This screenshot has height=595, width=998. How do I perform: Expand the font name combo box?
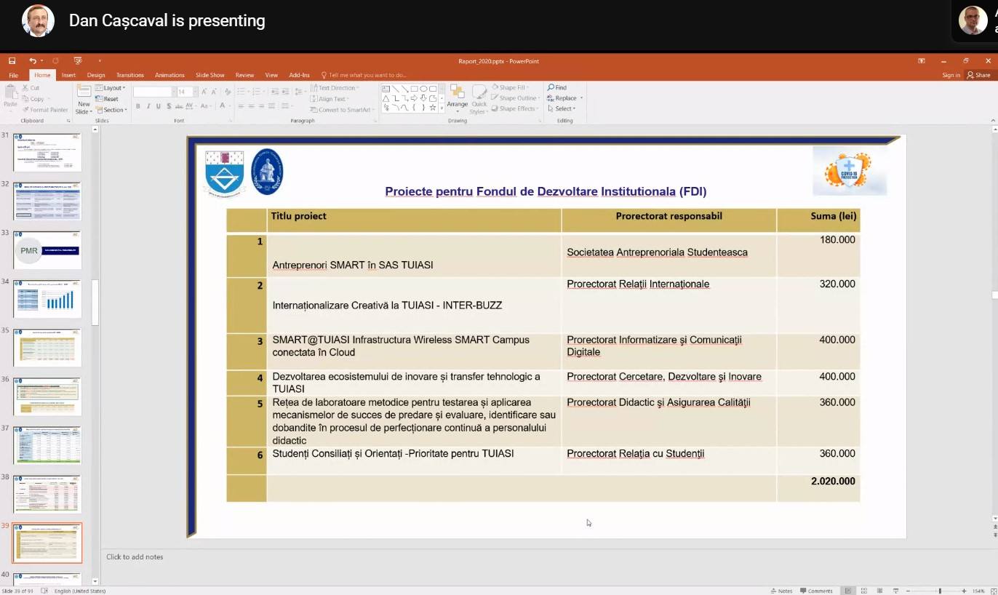pyautogui.click(x=173, y=92)
